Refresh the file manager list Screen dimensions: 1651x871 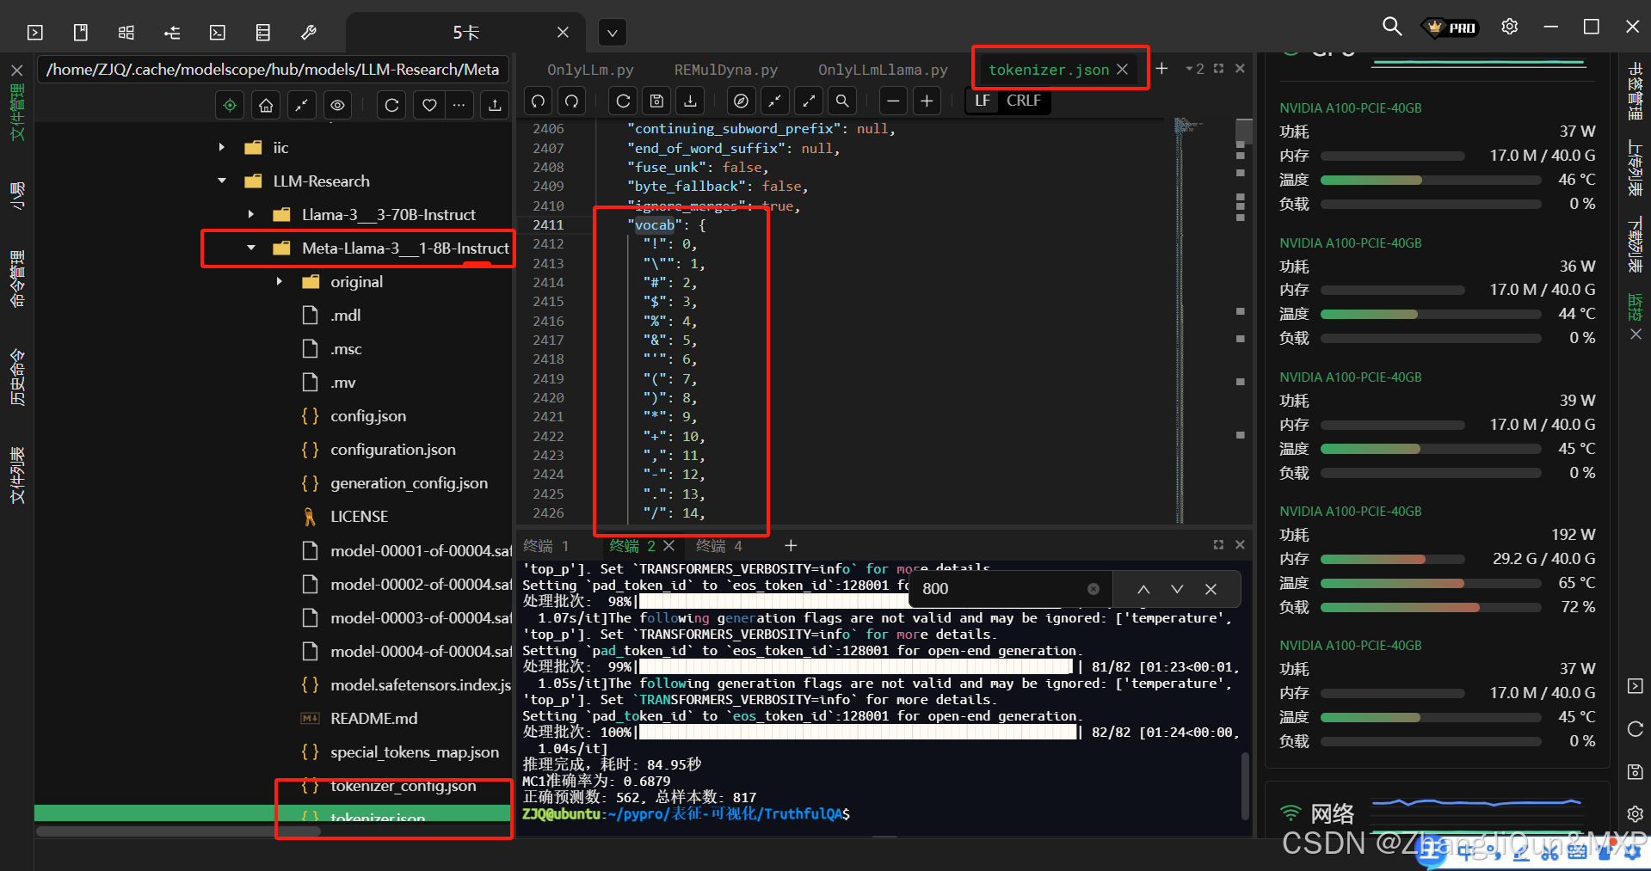[391, 105]
